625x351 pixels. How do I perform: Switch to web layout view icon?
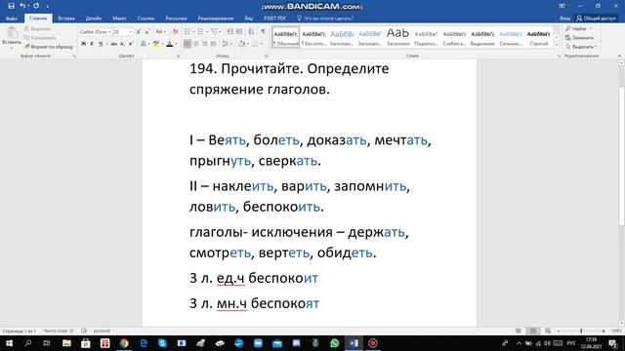548,331
